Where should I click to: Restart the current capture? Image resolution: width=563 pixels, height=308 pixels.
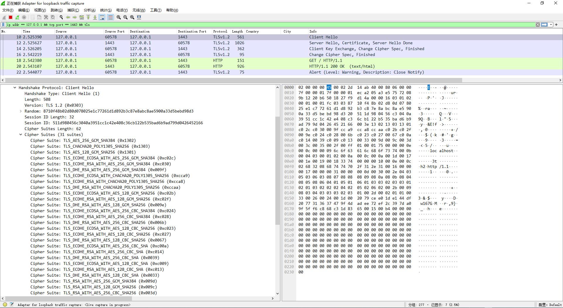17,17
